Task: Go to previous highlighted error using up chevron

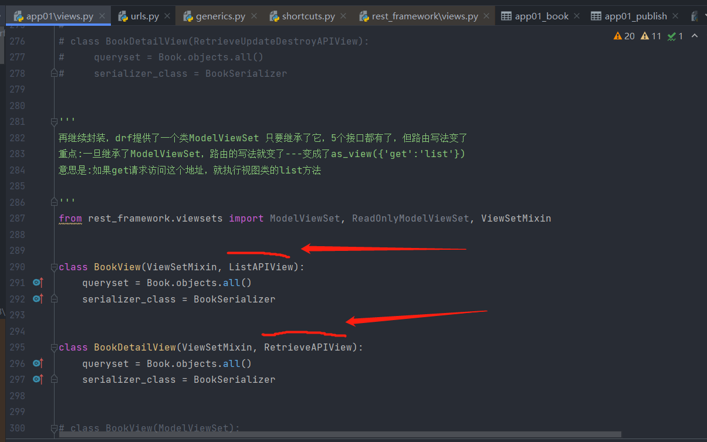Action: (x=695, y=36)
